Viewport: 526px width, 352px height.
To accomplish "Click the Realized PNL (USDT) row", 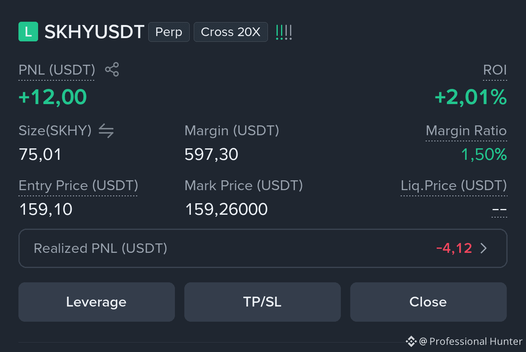I will (263, 248).
